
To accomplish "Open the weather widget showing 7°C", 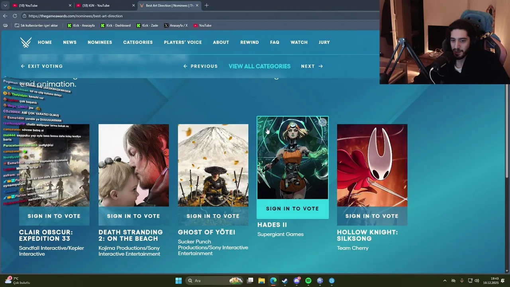I will click(18, 281).
